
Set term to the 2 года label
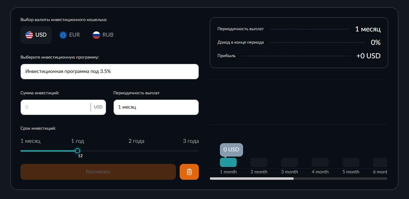click(x=136, y=141)
